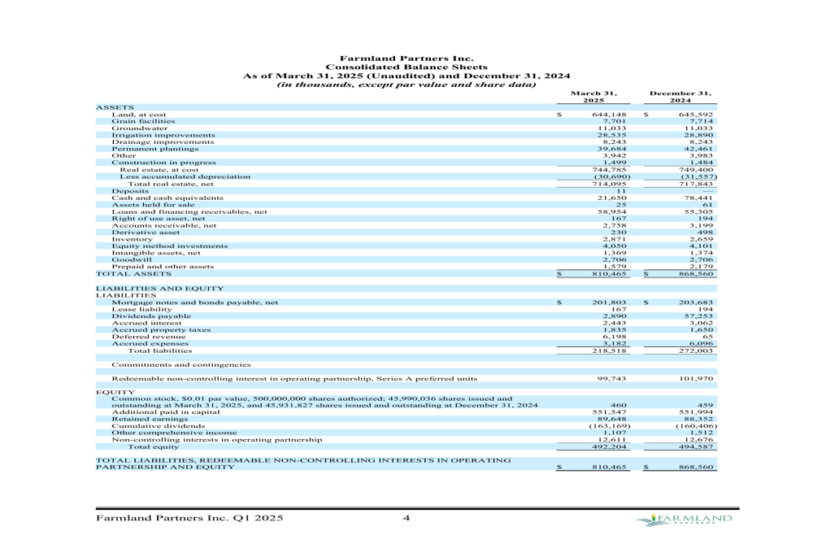Click the value 492,204
This screenshot has width=813, height=557.
[x=609, y=446]
